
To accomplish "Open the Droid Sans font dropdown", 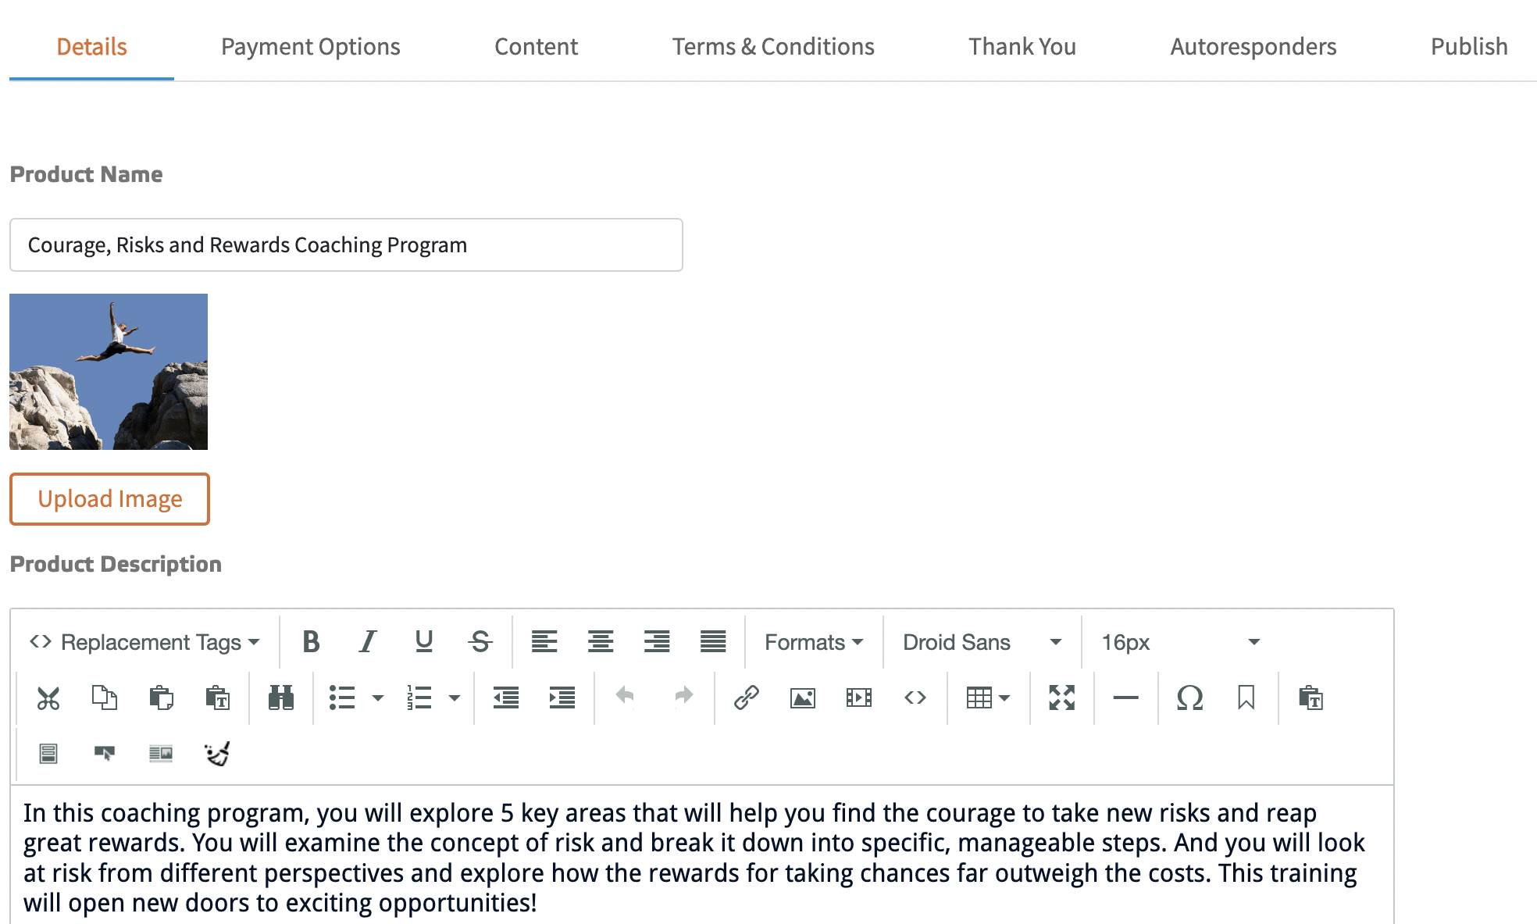I will (982, 642).
